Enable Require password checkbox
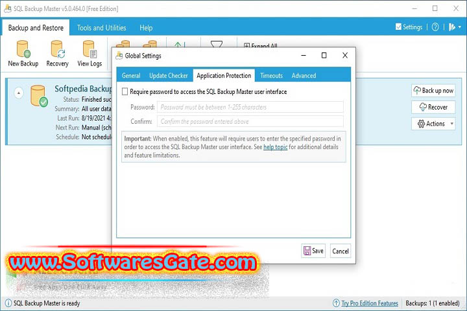This screenshot has width=467, height=311. coord(125,91)
